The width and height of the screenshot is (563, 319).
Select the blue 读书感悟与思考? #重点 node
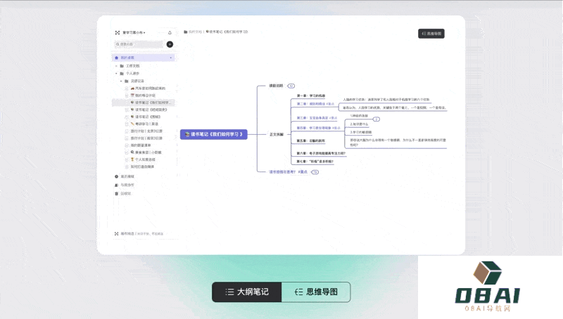click(x=289, y=172)
